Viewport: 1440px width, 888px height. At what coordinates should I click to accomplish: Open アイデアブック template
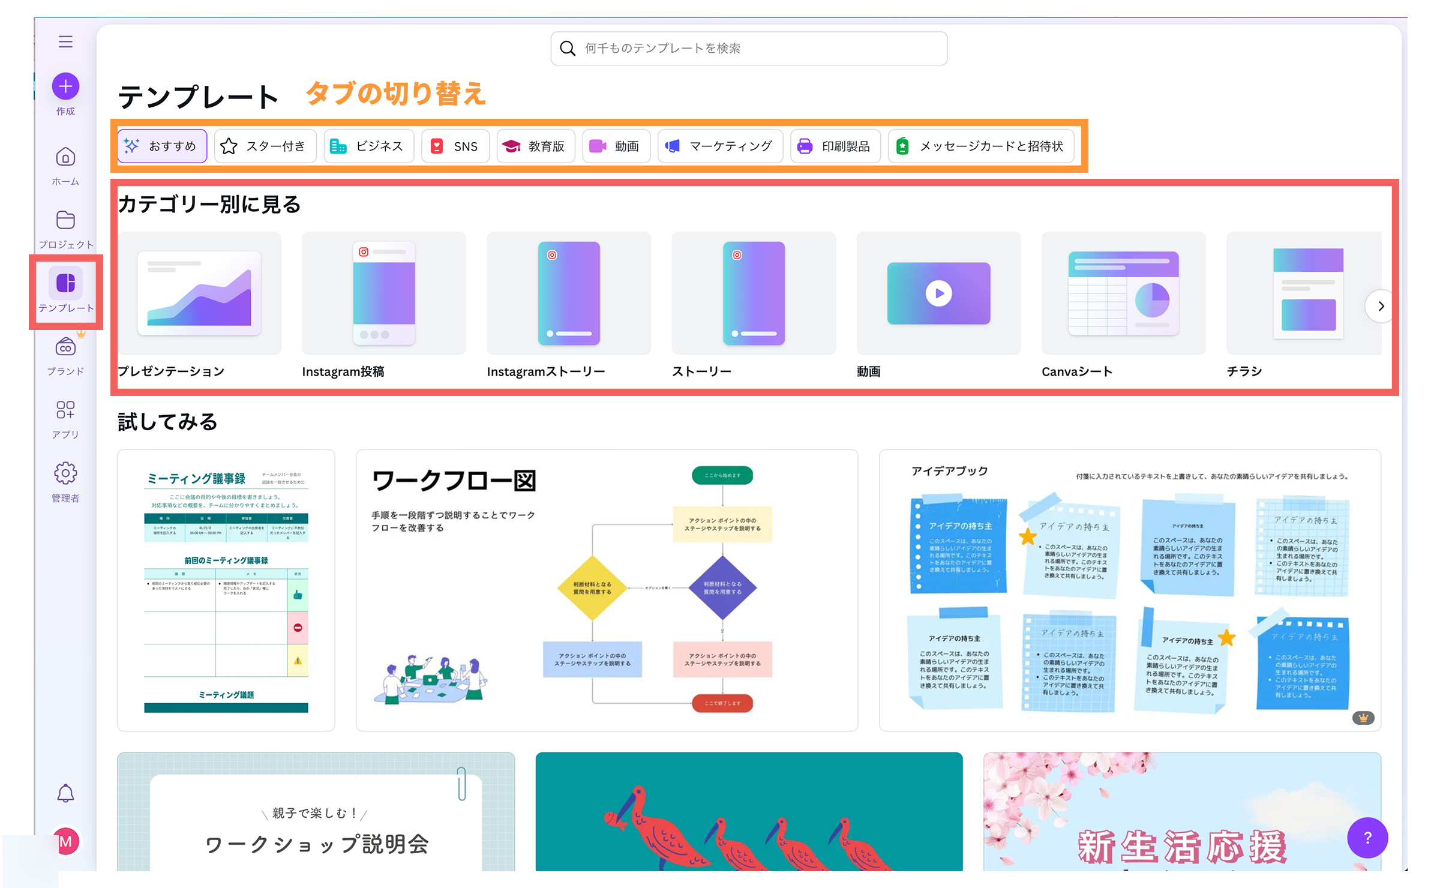[1130, 590]
